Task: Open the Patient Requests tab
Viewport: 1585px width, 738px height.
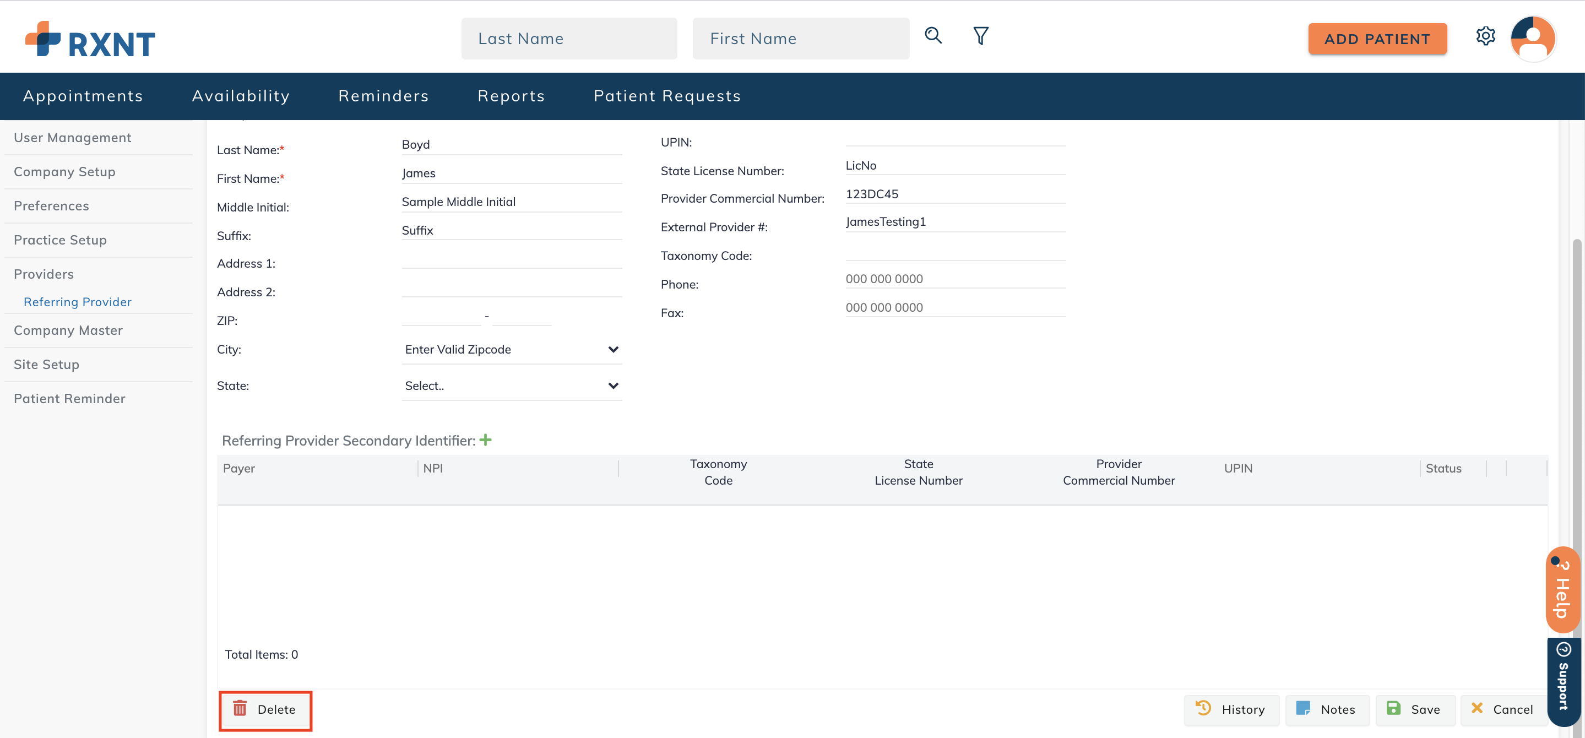Action: [x=667, y=96]
